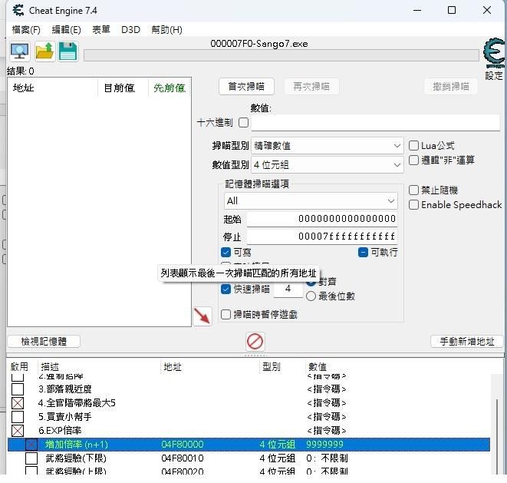
Task: Deactivate the 4.全官階帶將最大5 script
Action: click(18, 403)
